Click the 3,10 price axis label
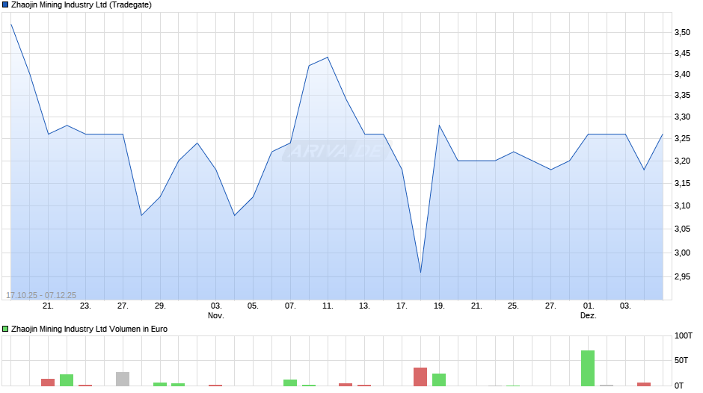Screen dimensions: 703x393 [682, 205]
